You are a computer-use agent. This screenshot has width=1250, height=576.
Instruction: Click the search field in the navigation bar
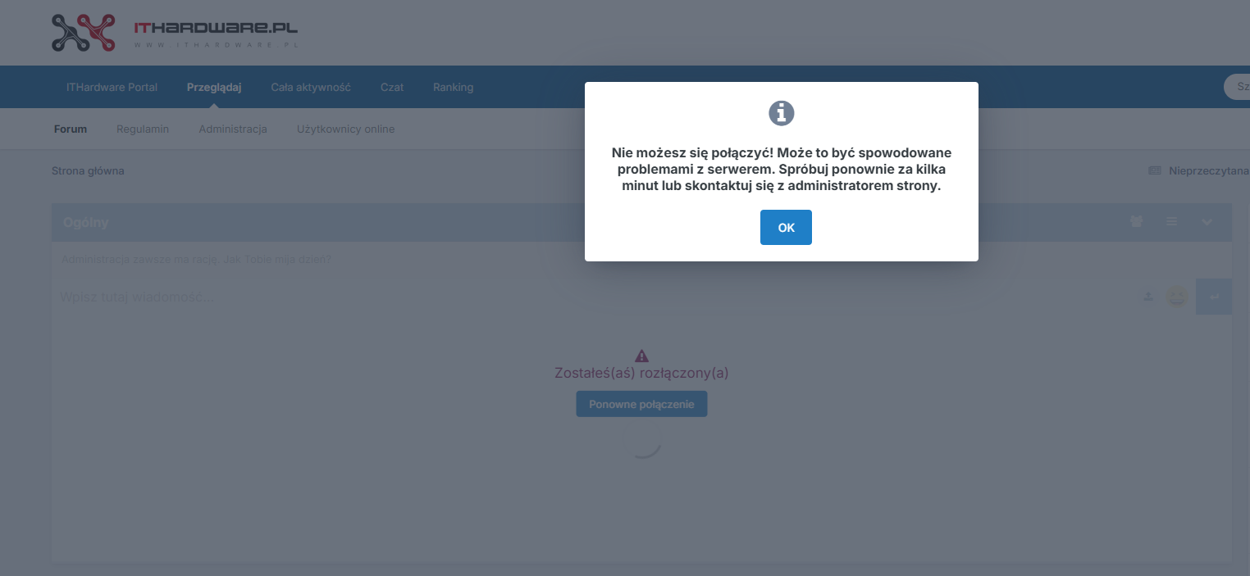1237,87
